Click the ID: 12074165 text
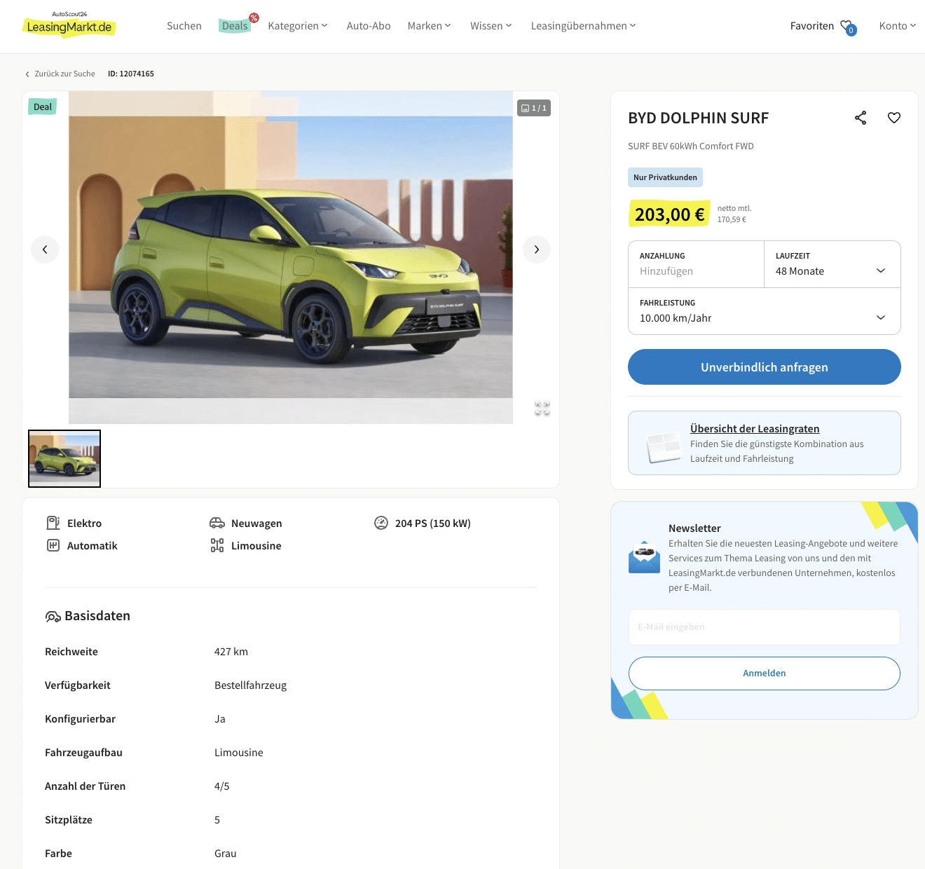 click(131, 74)
